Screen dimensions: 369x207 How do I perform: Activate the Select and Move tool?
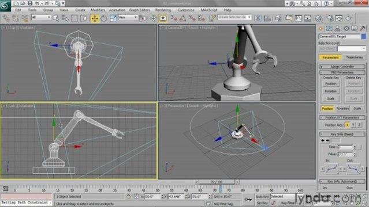coord(94,18)
